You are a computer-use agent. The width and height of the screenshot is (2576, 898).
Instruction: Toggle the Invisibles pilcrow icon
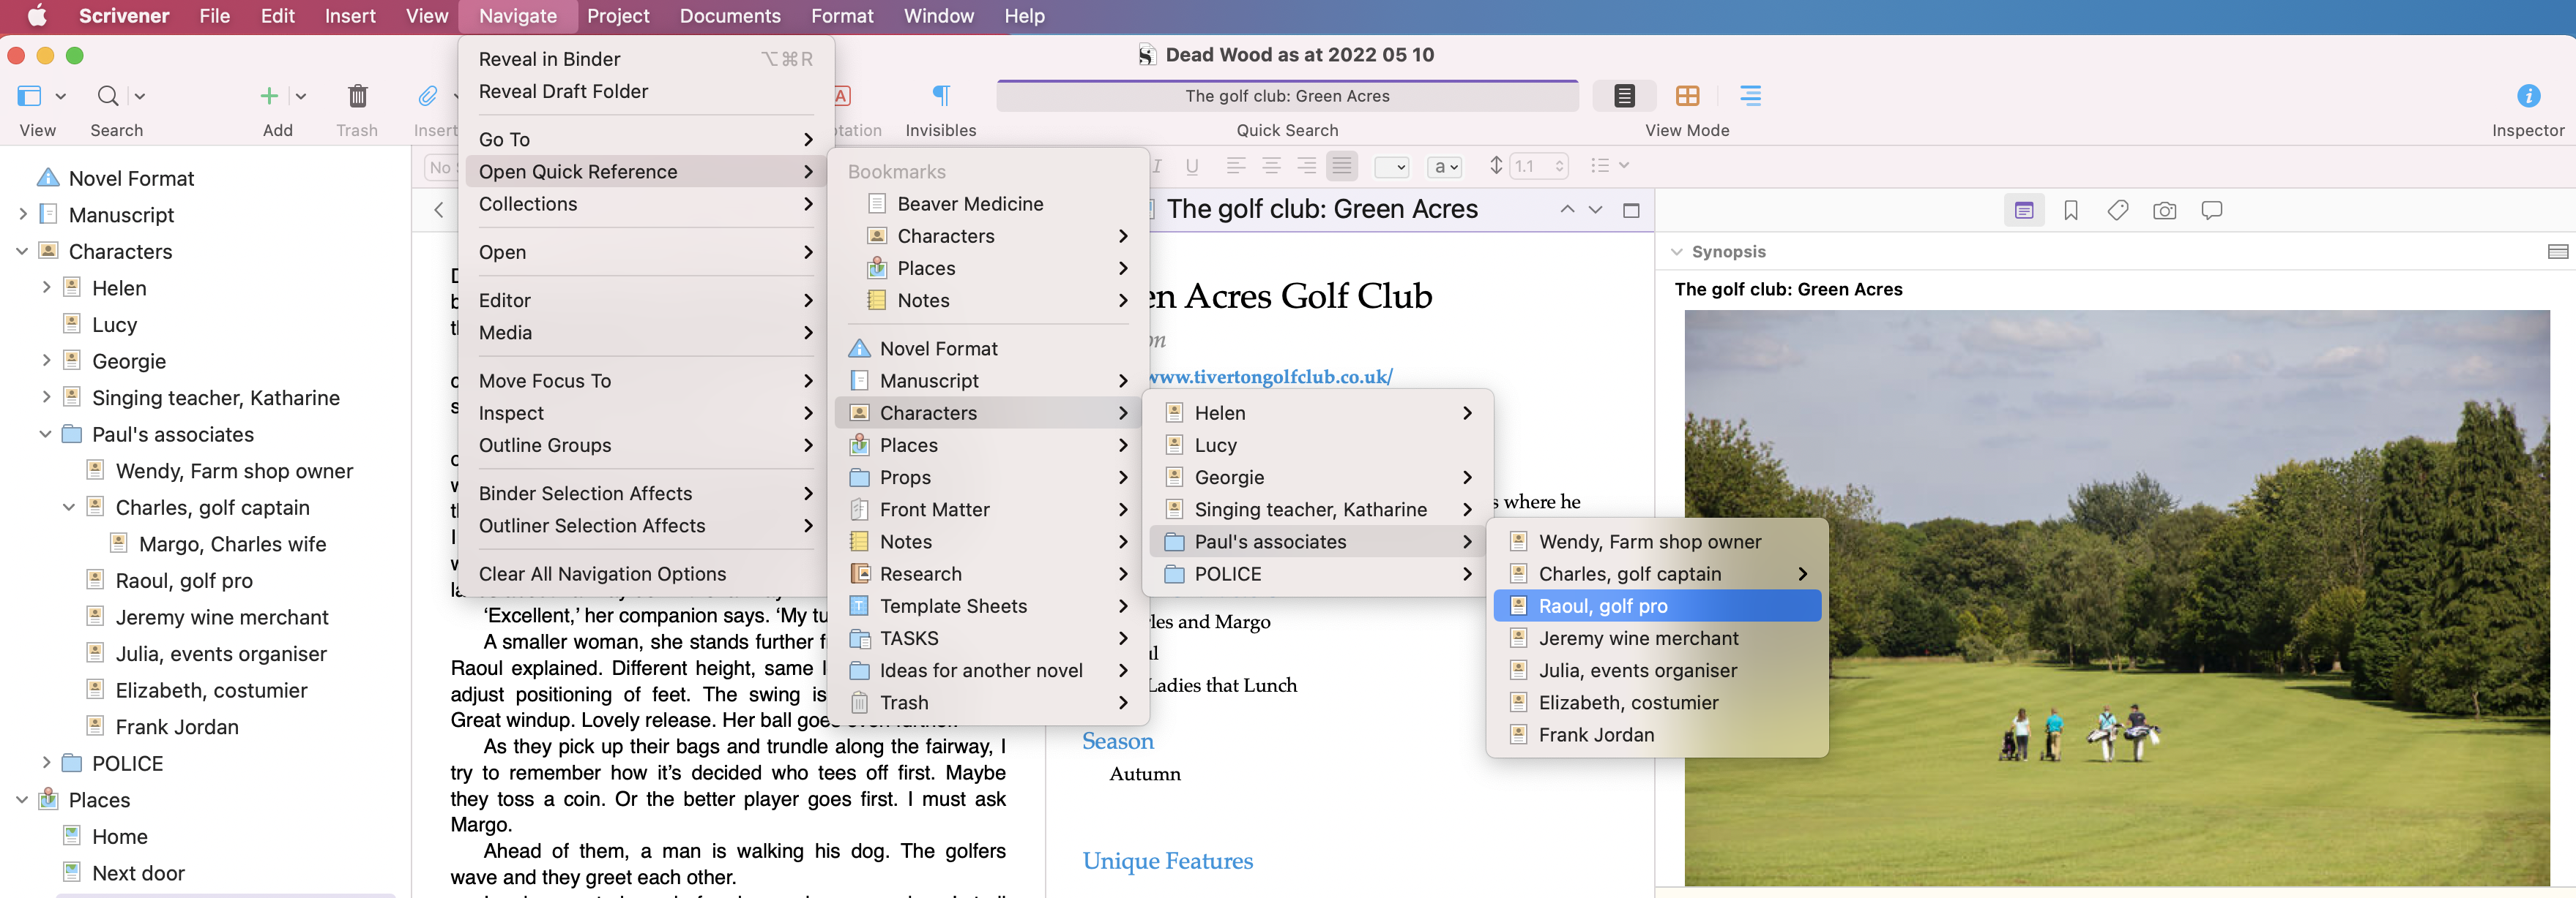click(940, 96)
